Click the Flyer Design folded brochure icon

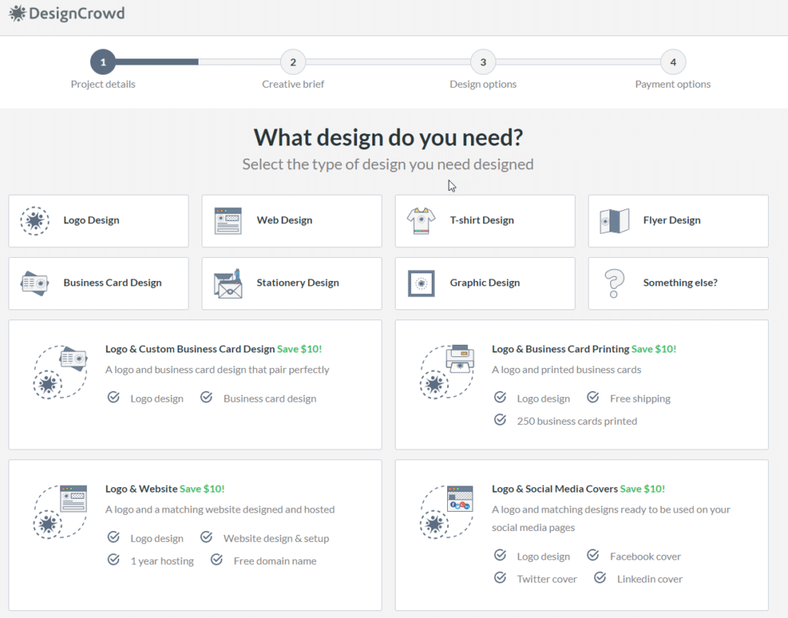614,221
